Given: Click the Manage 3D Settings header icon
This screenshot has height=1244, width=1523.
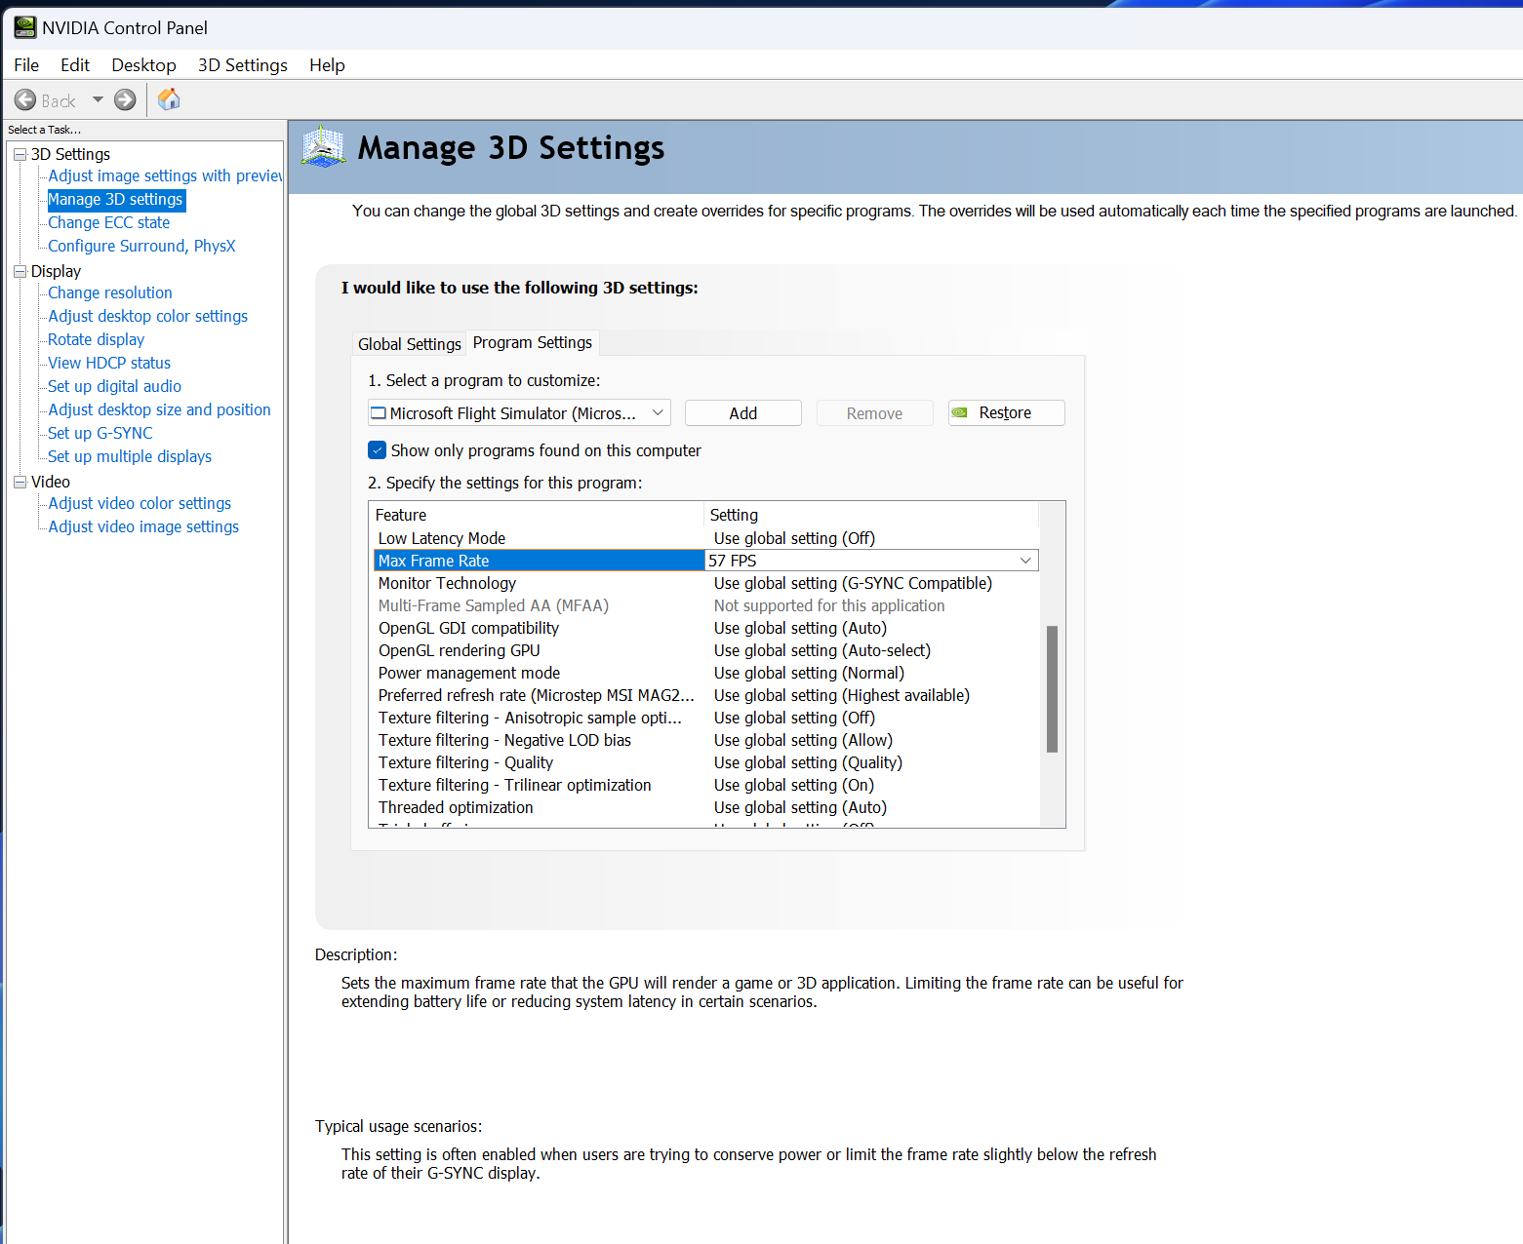Looking at the screenshot, I should (324, 147).
